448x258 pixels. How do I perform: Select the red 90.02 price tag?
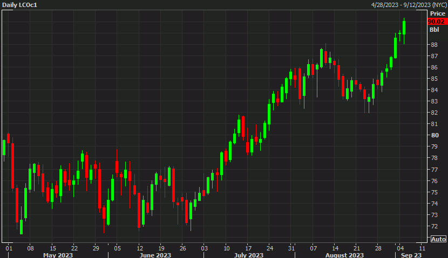(437, 22)
